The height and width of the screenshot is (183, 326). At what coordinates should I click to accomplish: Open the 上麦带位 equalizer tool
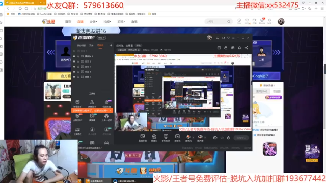tap(77, 131)
